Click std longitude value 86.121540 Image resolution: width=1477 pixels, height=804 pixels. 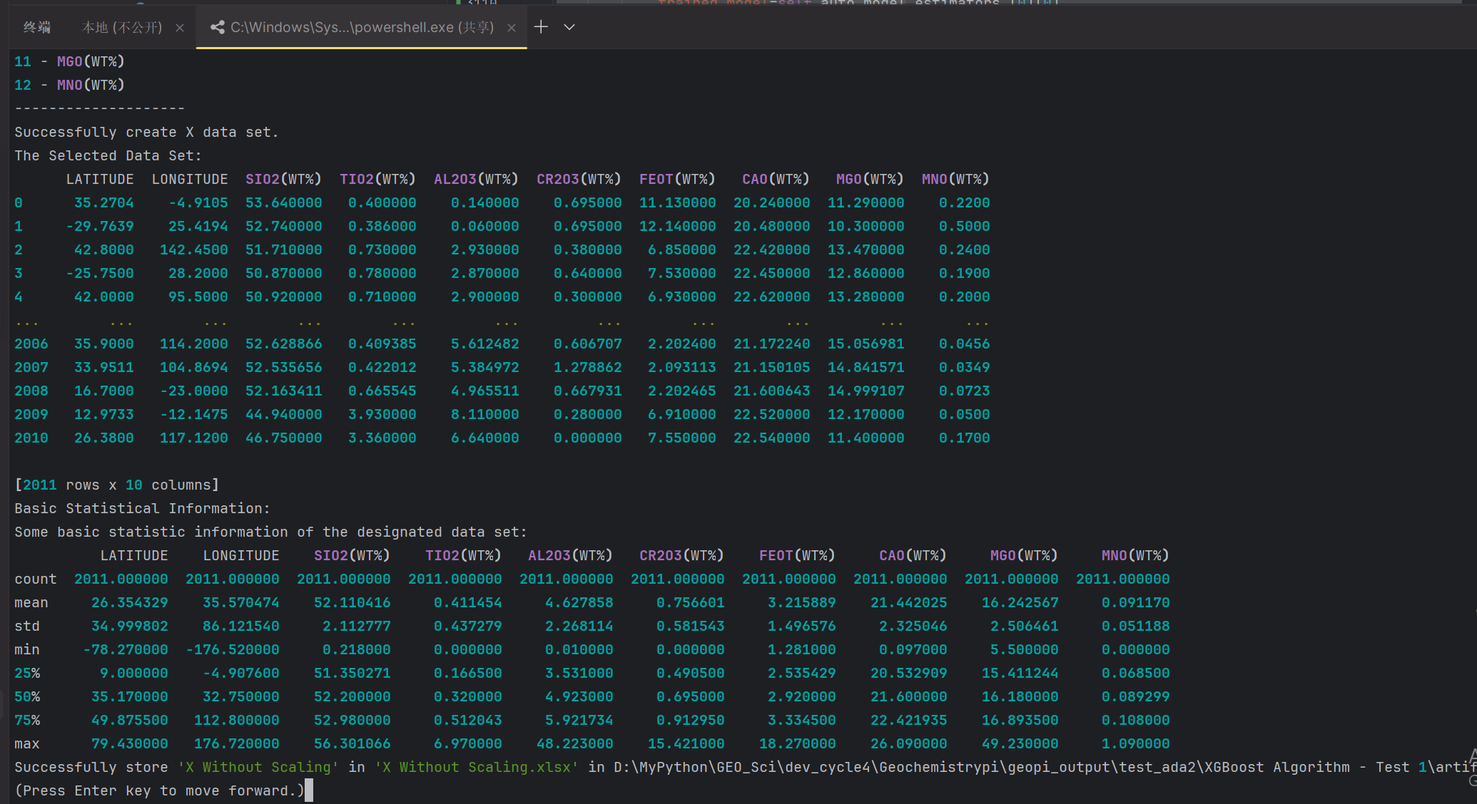(240, 626)
